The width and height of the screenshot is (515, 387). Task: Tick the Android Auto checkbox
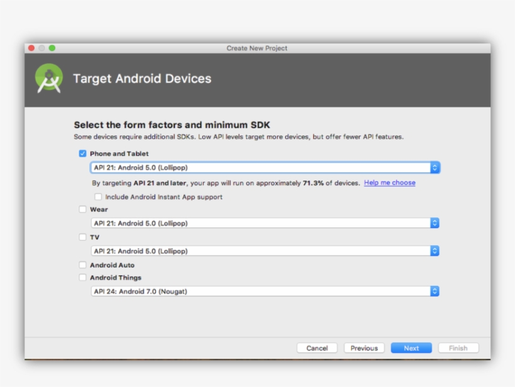coord(83,265)
